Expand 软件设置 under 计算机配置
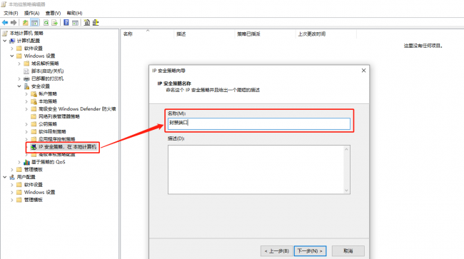 [12, 49]
